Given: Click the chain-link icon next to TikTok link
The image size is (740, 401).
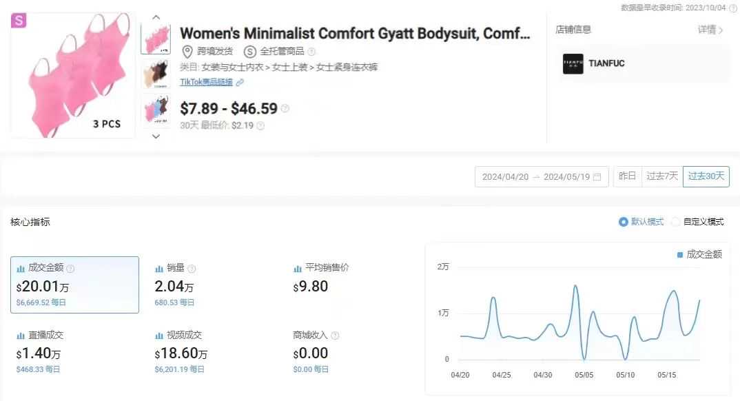Looking at the screenshot, I should [240, 82].
